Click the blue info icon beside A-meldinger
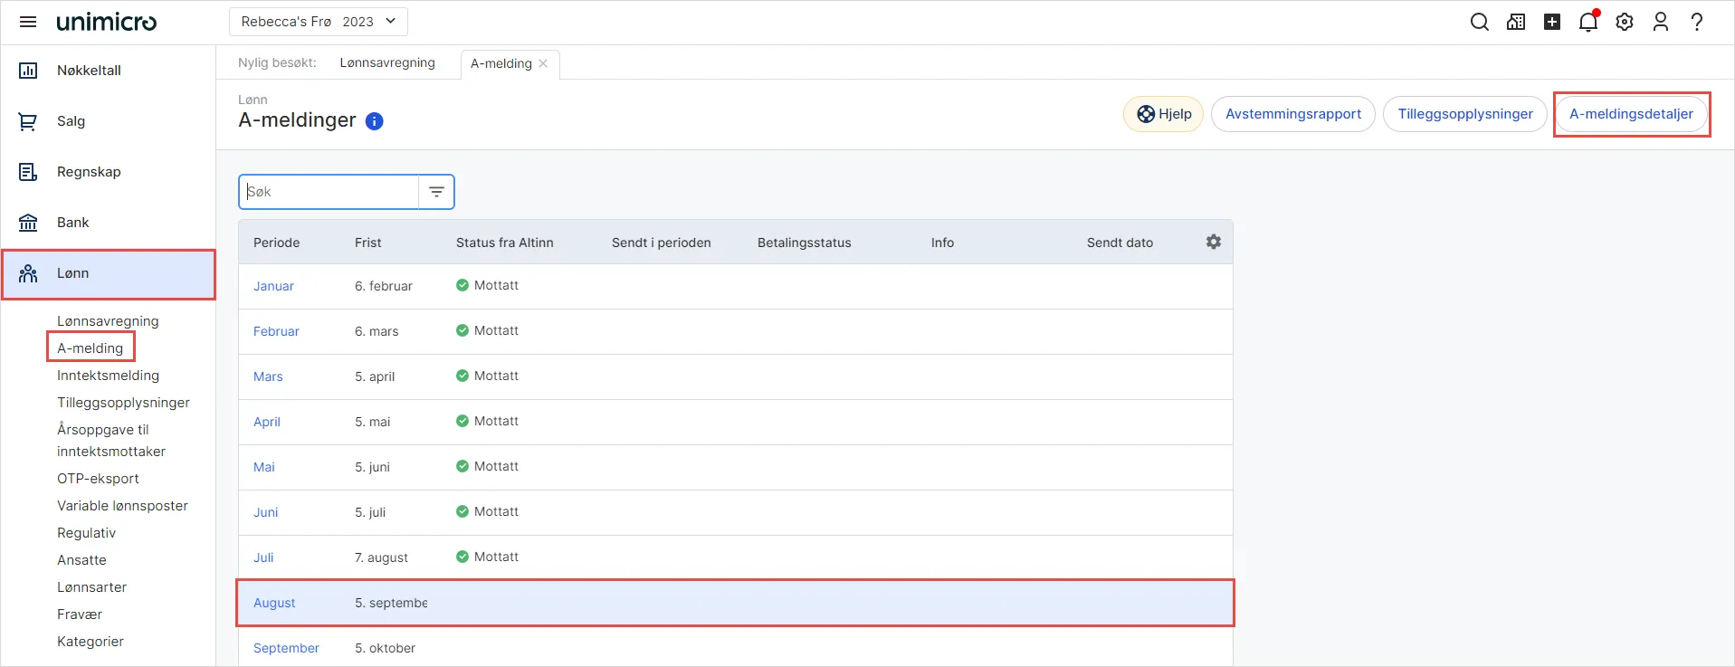Image resolution: width=1735 pixels, height=667 pixels. coord(375,121)
